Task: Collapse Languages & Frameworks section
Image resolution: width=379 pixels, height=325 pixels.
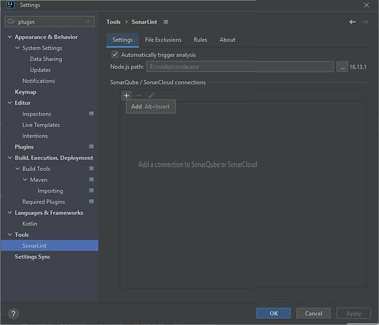Action: click(x=10, y=212)
